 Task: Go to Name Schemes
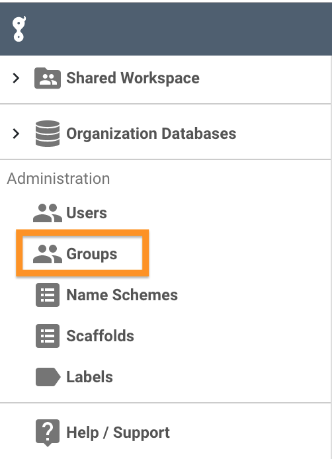(x=122, y=295)
